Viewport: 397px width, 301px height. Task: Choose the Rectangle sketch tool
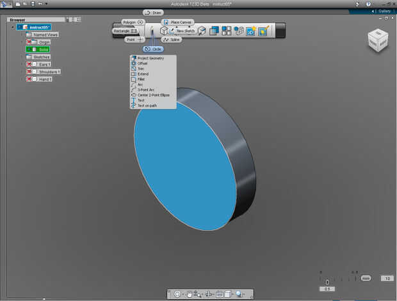[125, 31]
